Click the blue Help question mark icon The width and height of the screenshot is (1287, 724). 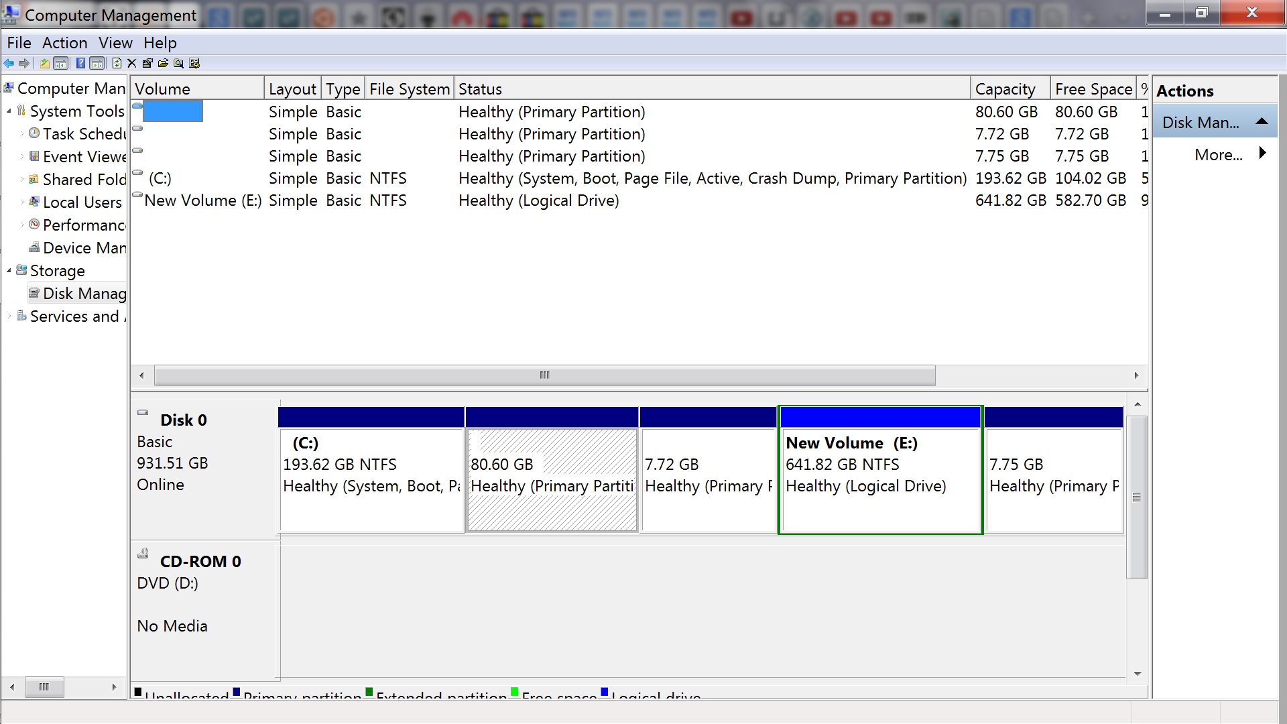pos(80,63)
